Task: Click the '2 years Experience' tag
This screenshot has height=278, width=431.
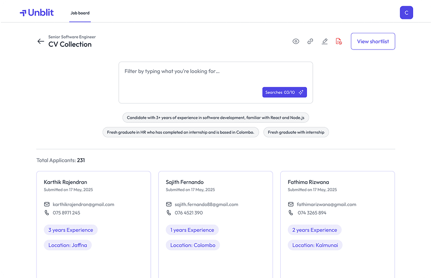Action: (x=314, y=230)
